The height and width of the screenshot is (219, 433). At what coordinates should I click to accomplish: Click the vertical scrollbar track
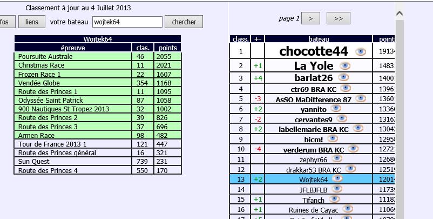click(400, 119)
